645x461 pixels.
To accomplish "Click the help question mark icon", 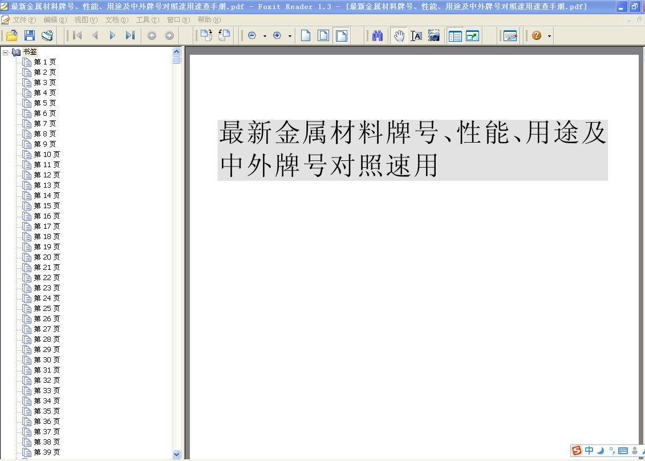I will (x=537, y=36).
